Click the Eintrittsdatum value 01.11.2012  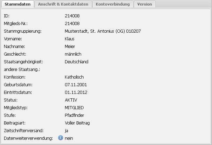pyautogui.click(x=76, y=92)
